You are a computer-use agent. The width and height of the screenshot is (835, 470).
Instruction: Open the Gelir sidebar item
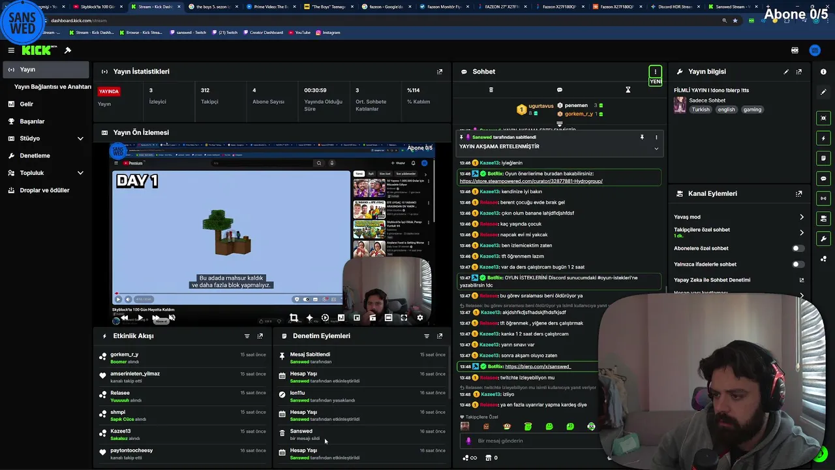pyautogui.click(x=44, y=104)
